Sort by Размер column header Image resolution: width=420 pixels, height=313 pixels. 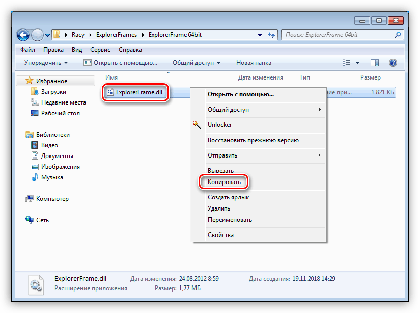click(371, 77)
